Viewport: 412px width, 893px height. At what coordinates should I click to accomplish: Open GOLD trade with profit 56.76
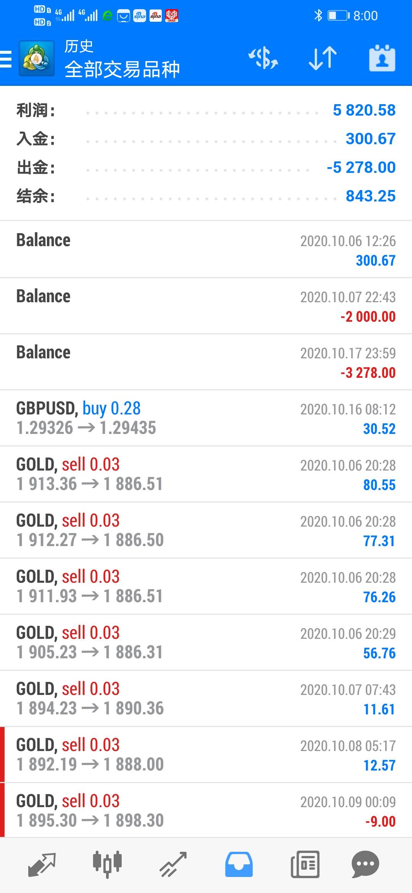(x=206, y=643)
